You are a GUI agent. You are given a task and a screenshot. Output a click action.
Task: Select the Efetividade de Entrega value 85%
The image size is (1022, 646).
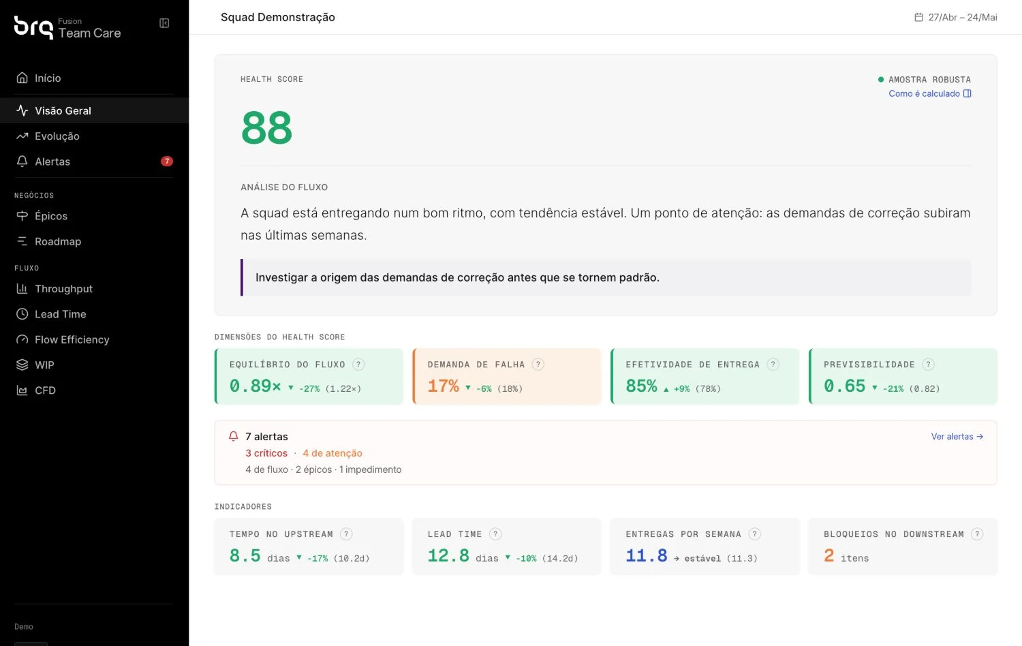coord(642,386)
